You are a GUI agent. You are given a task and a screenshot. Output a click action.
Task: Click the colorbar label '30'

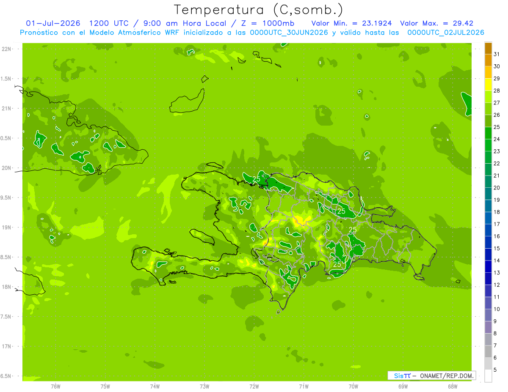coord(497,66)
